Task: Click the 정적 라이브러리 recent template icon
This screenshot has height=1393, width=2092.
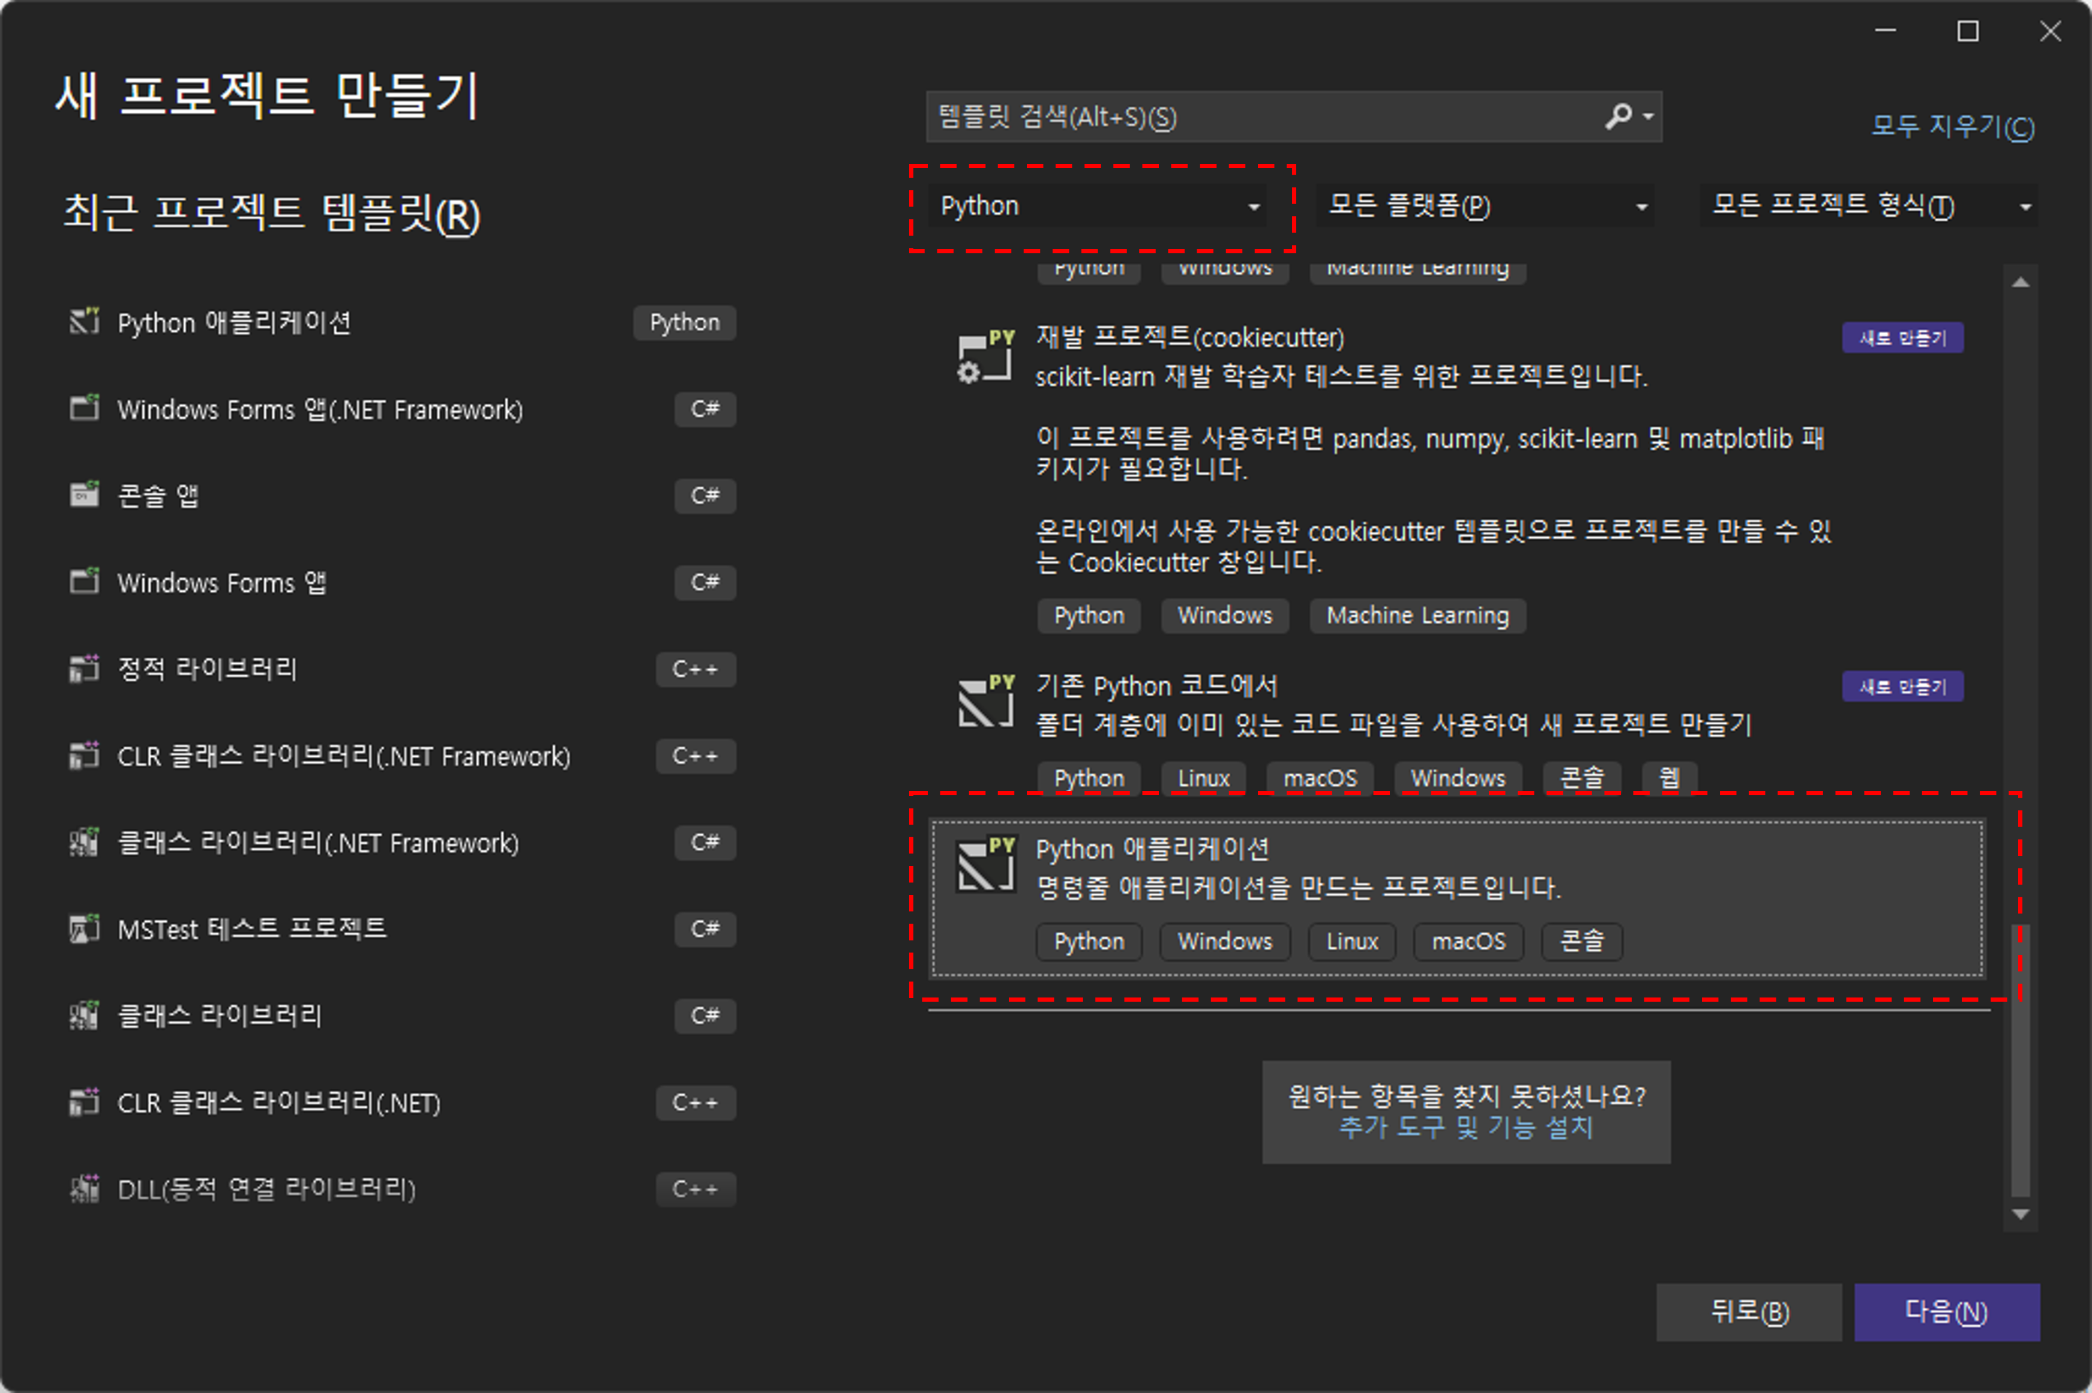Action: (x=85, y=668)
